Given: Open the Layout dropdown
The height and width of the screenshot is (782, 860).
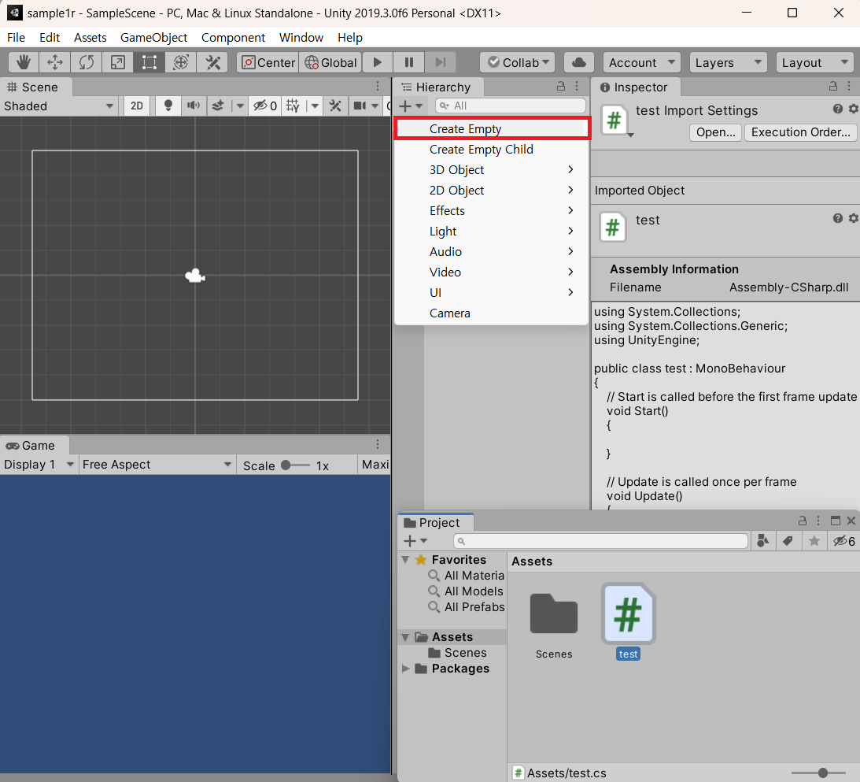Looking at the screenshot, I should (x=814, y=62).
